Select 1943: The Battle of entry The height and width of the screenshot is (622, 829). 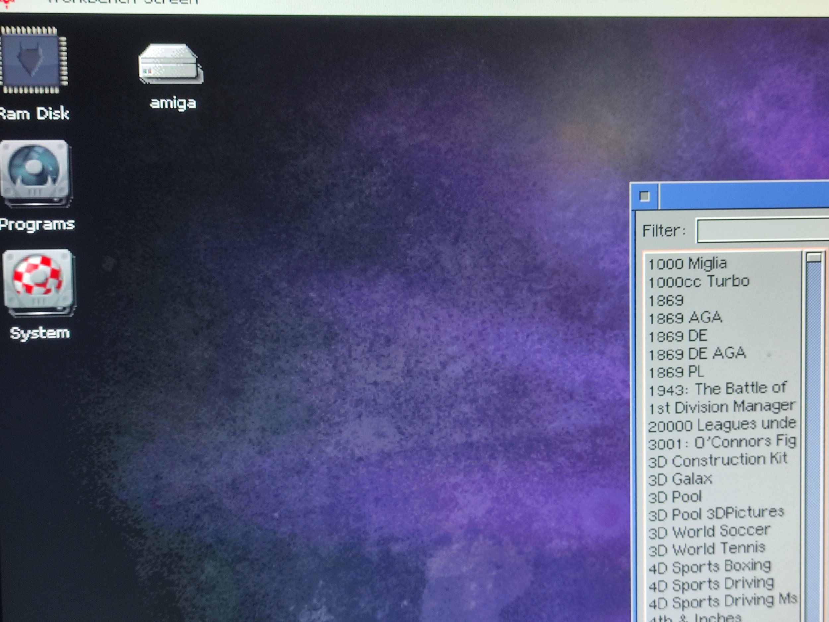click(717, 389)
